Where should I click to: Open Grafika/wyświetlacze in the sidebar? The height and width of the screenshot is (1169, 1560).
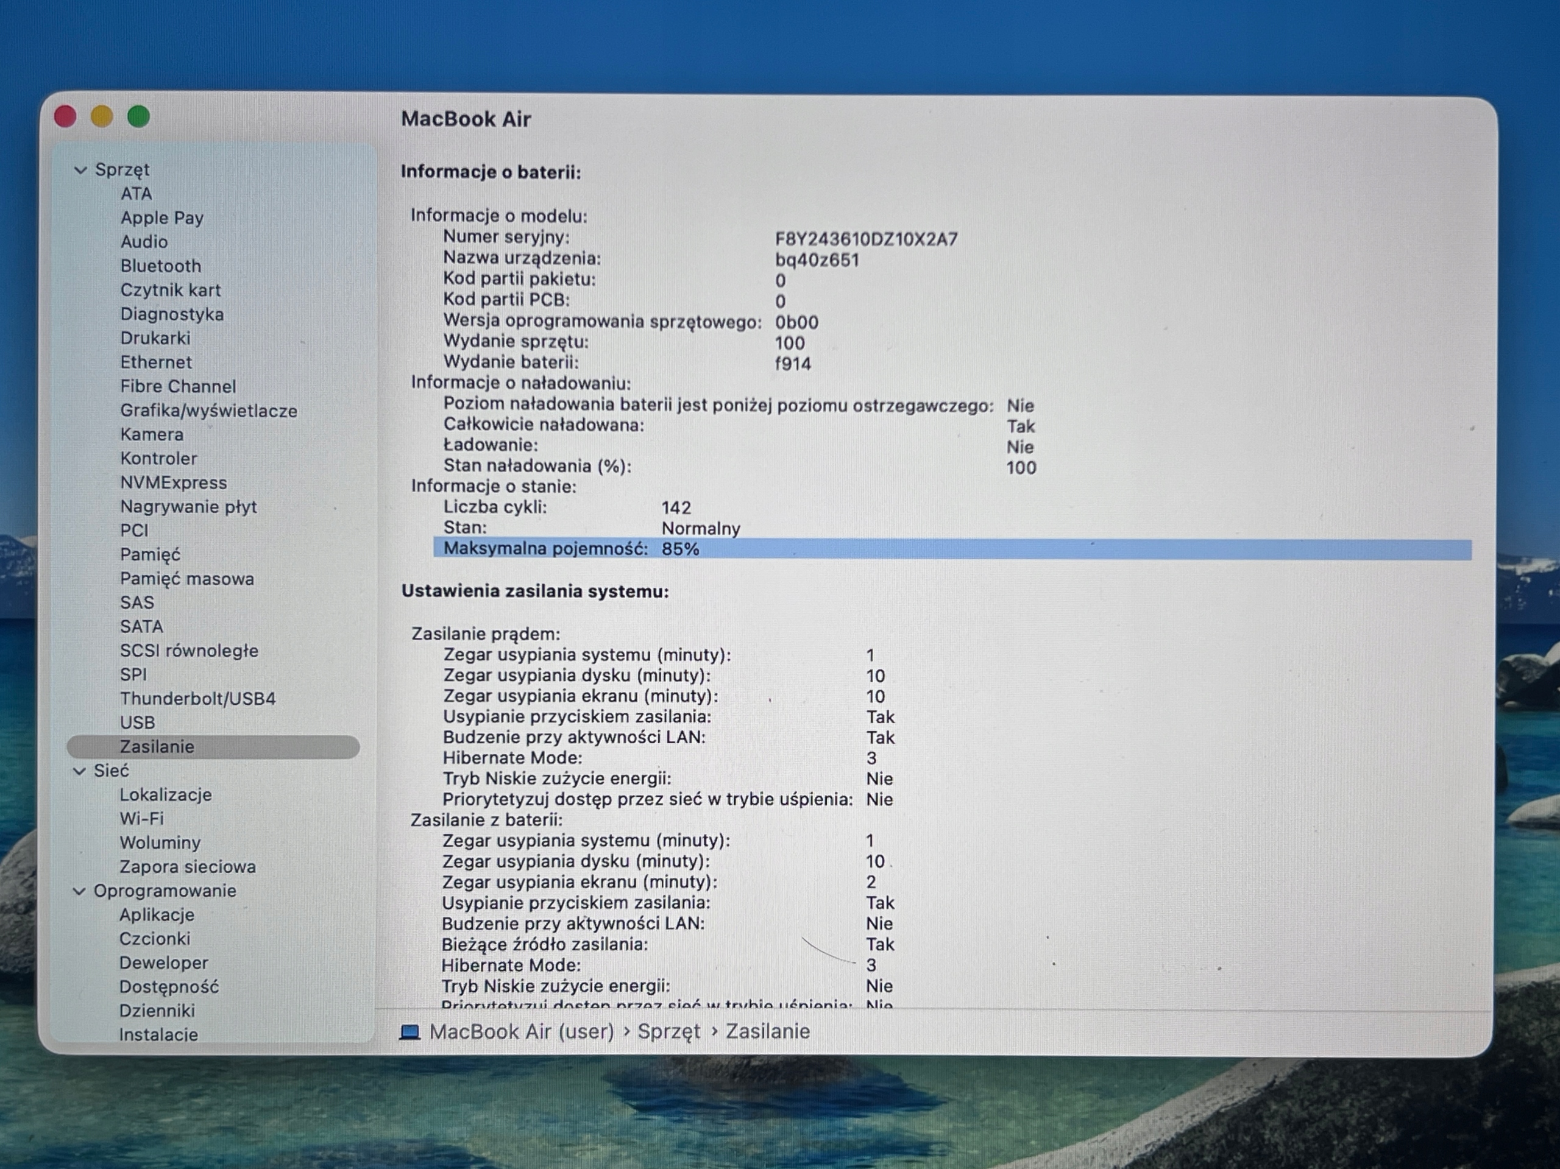pyautogui.click(x=209, y=411)
